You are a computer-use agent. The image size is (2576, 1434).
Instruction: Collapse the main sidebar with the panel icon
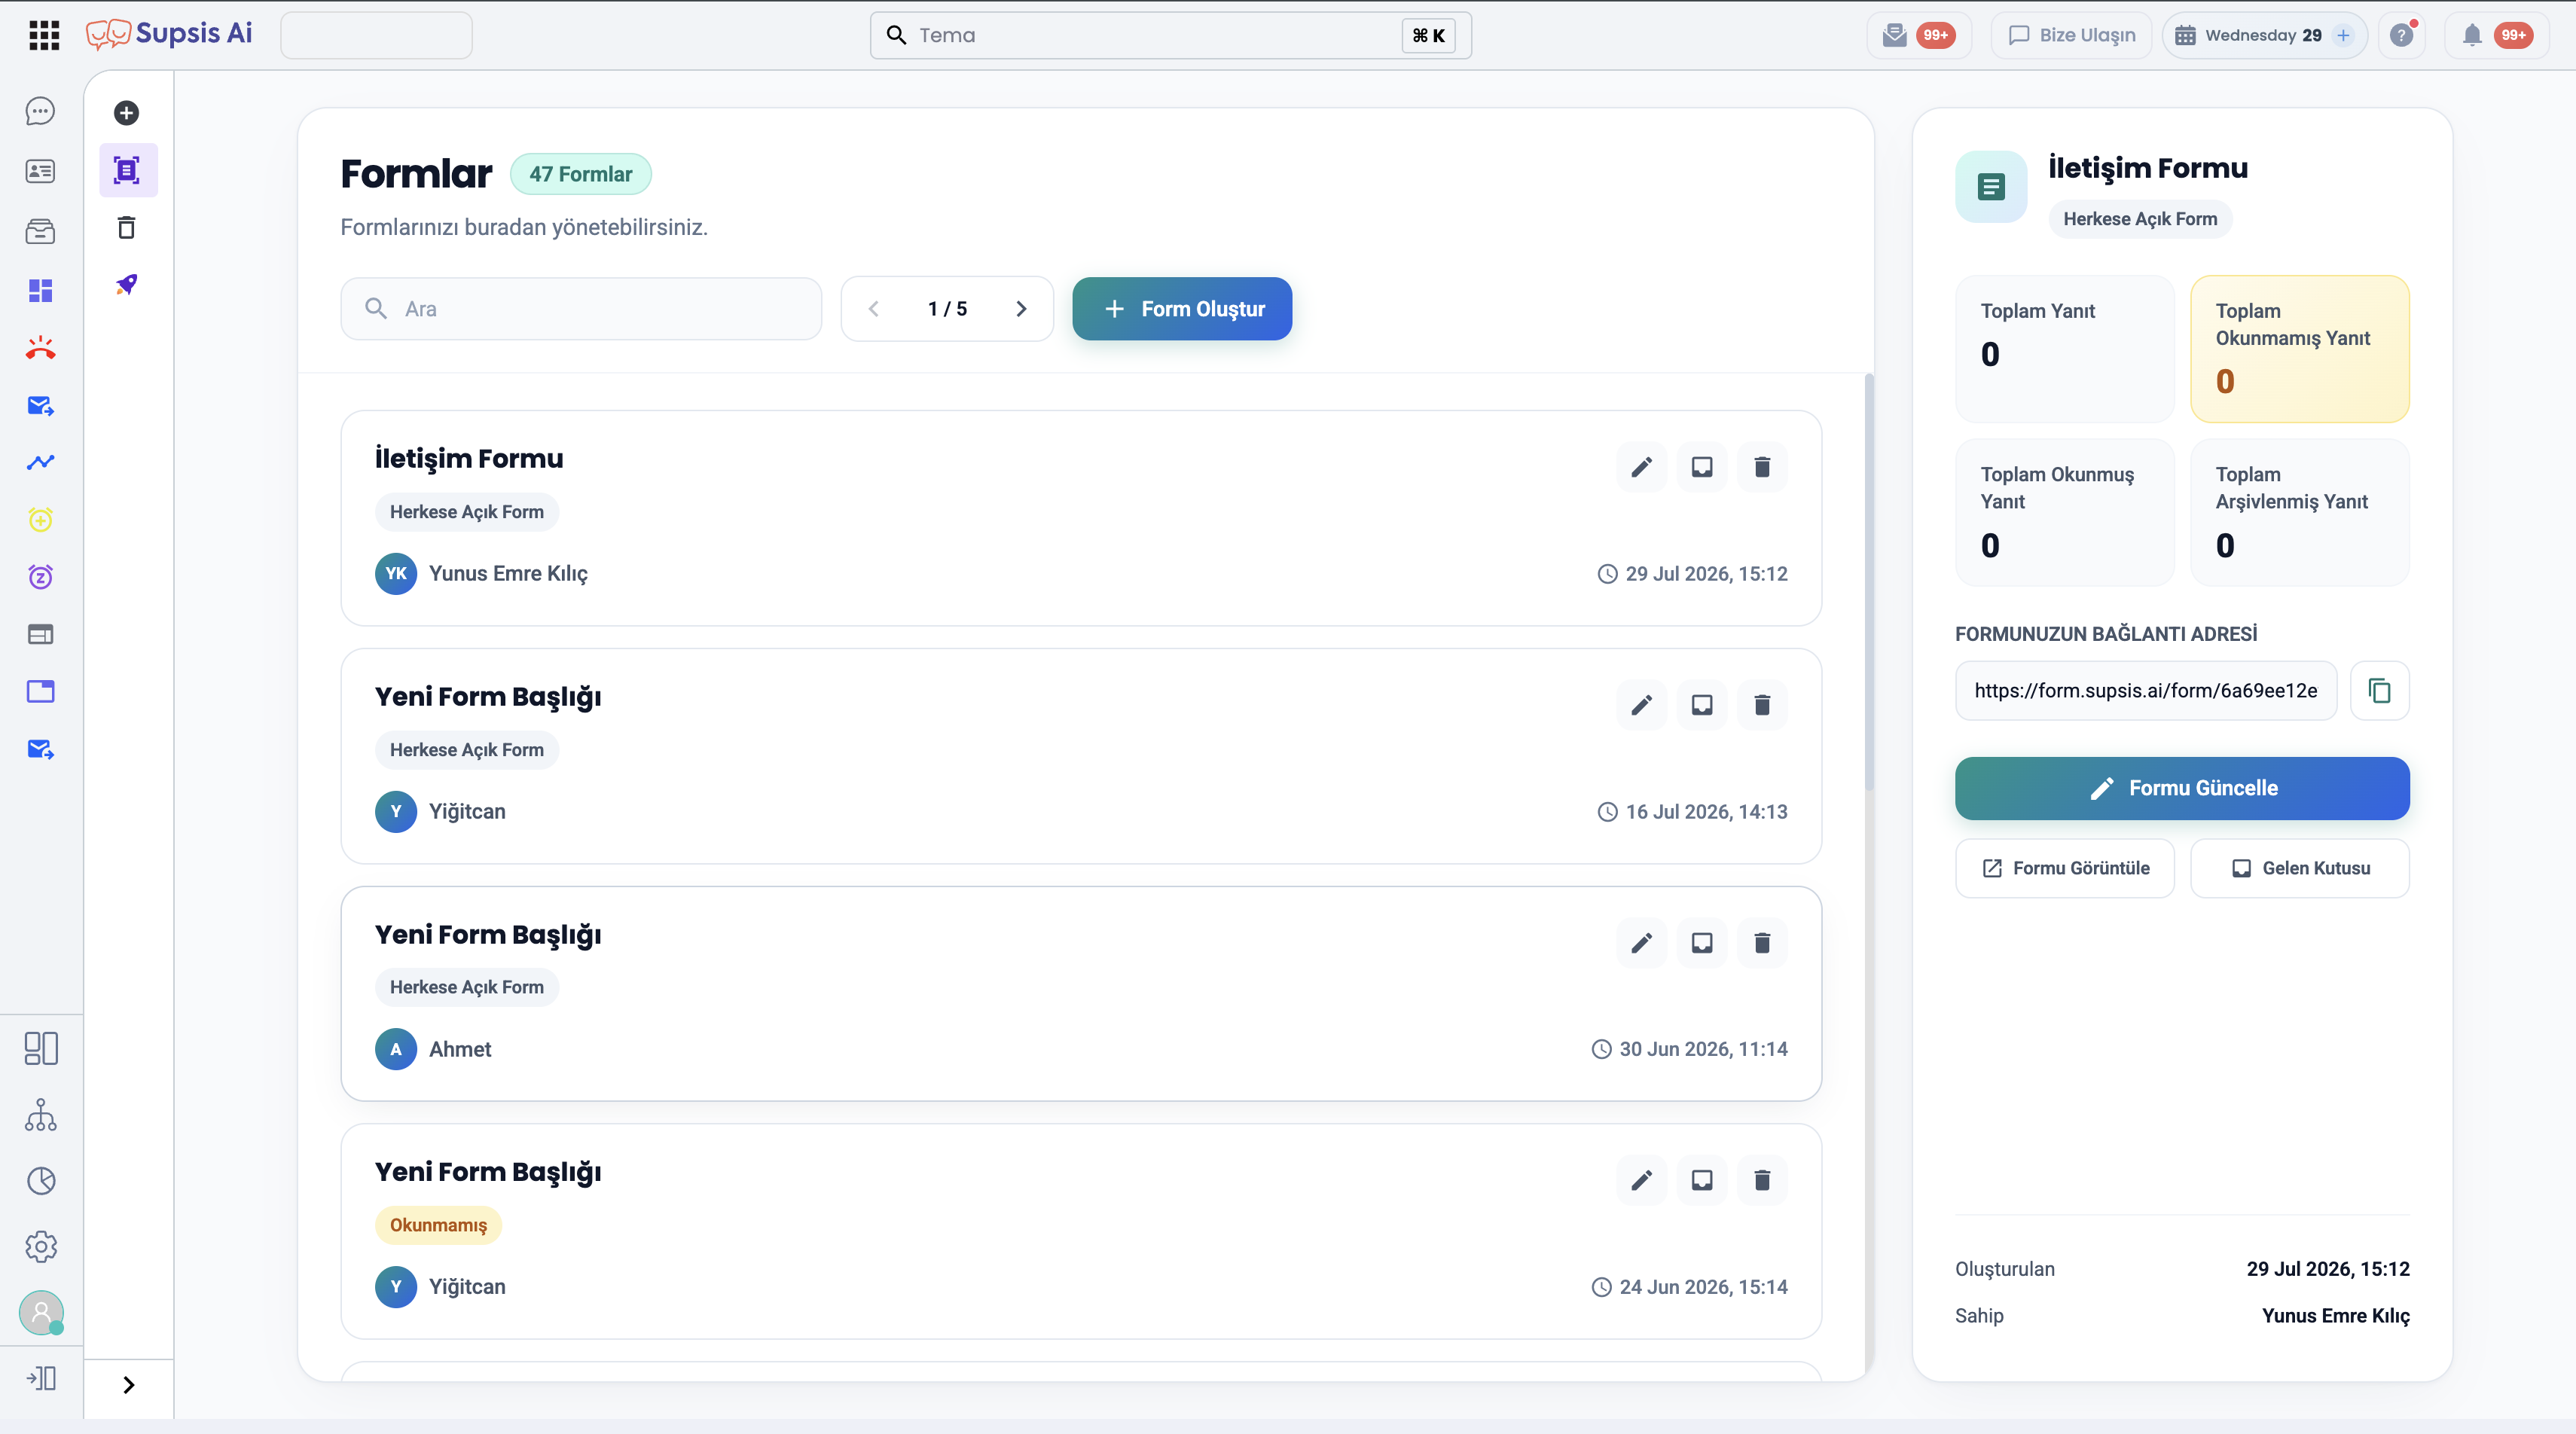coord(41,1379)
